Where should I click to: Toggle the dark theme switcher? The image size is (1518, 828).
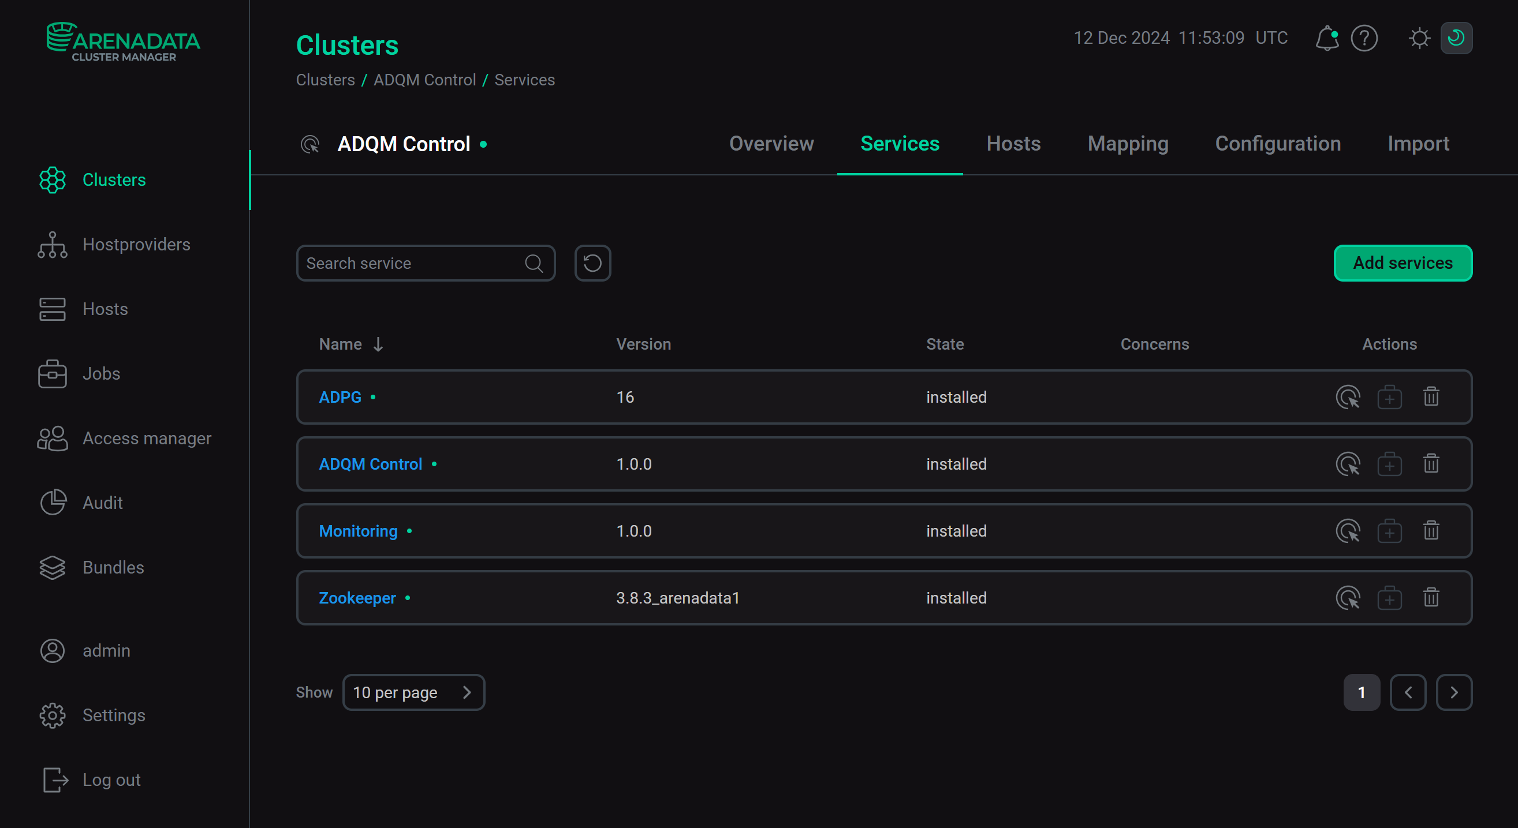1456,38
